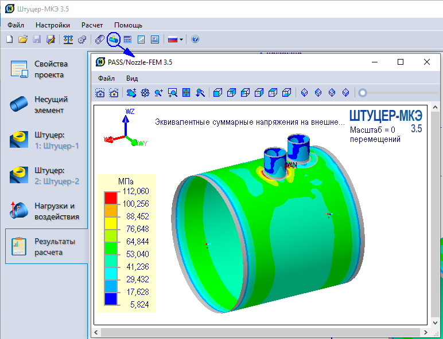Select the pan hand tool
The width and height of the screenshot is (443, 339).
tap(131, 93)
